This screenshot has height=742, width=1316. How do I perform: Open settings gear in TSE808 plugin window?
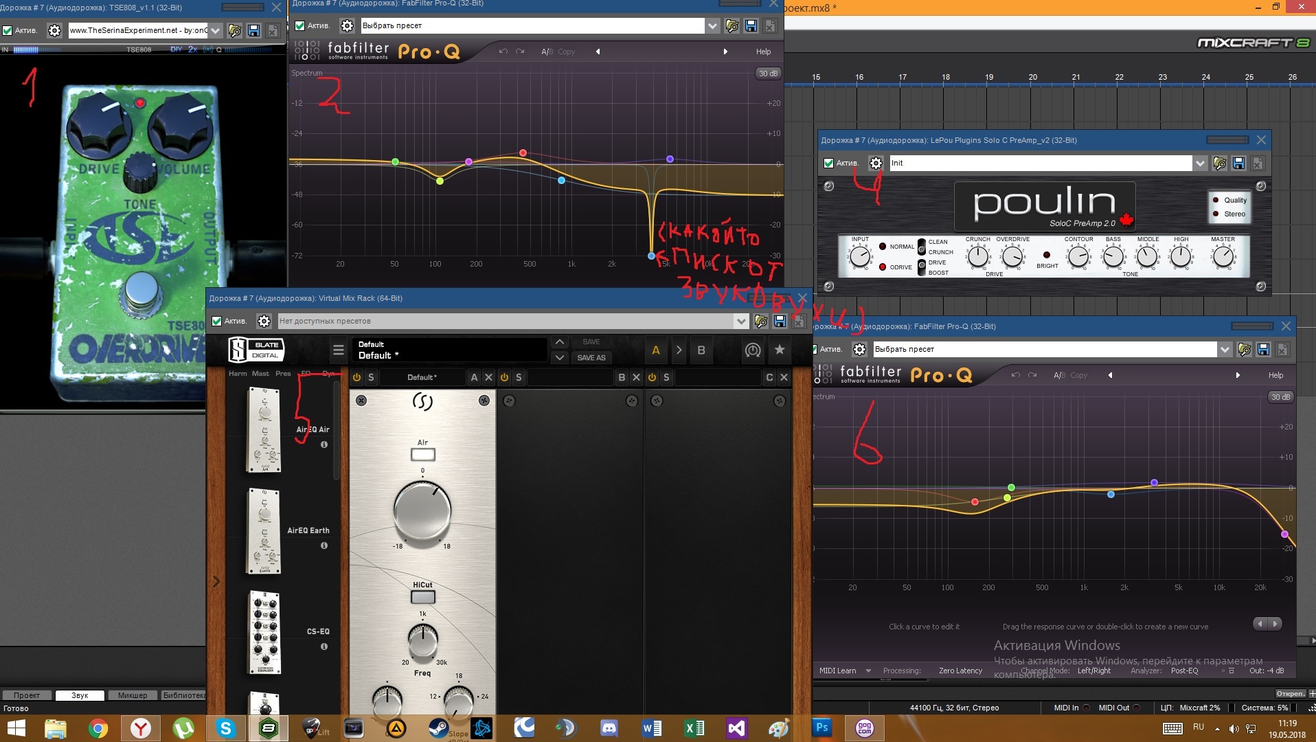coord(54,30)
